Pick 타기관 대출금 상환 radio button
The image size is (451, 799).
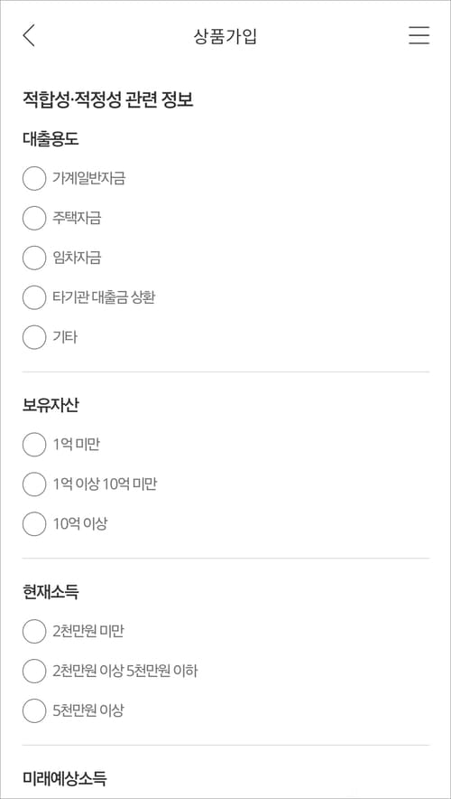(x=34, y=297)
